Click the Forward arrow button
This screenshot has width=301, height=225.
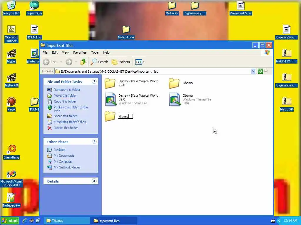[x=69, y=62]
